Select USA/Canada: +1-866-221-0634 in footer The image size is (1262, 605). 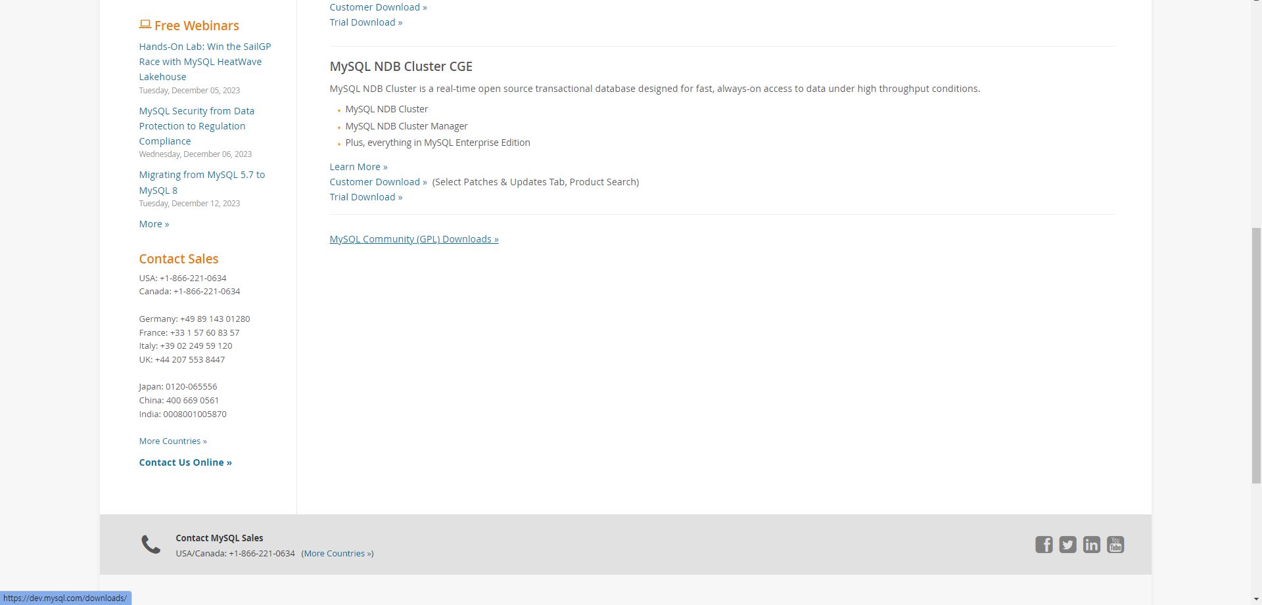[x=235, y=554]
